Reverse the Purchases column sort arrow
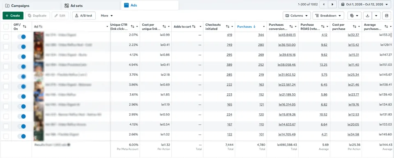 coord(254,27)
